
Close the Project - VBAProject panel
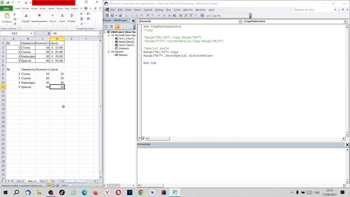pos(133,21)
